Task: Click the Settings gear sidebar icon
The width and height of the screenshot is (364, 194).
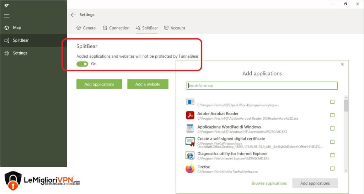Action: (7, 53)
